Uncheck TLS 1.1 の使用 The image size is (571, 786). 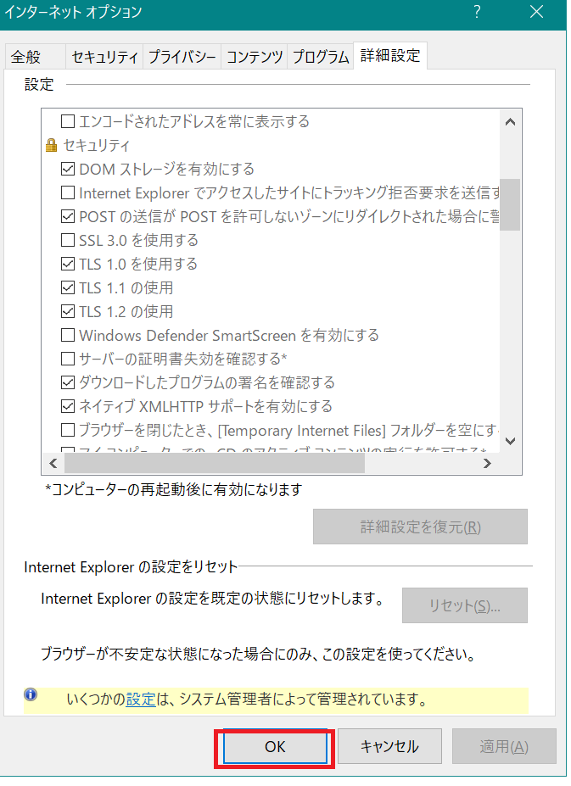(x=68, y=287)
